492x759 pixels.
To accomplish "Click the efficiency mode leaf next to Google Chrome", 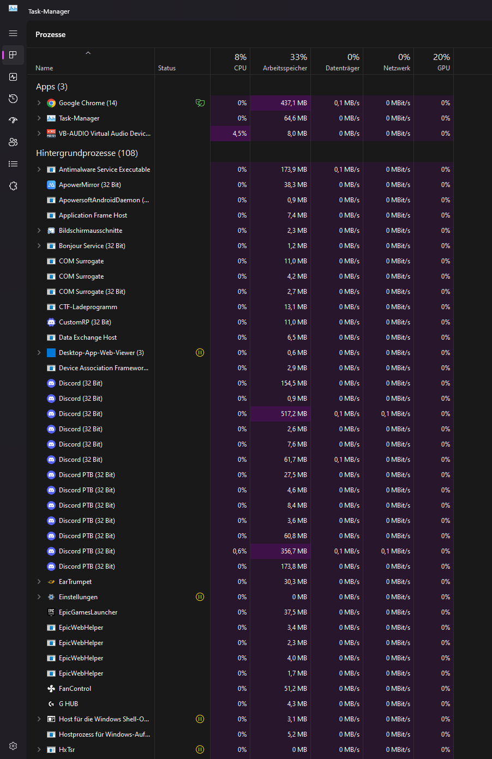I will point(200,103).
